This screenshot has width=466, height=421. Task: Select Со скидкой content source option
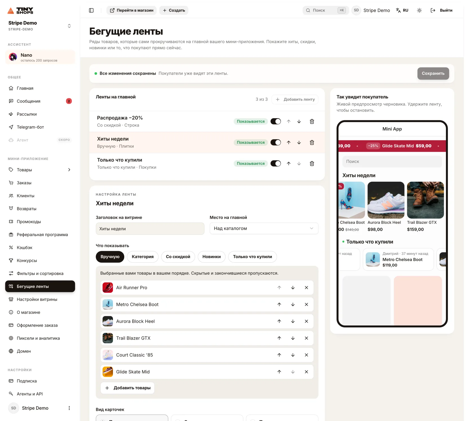(178, 257)
